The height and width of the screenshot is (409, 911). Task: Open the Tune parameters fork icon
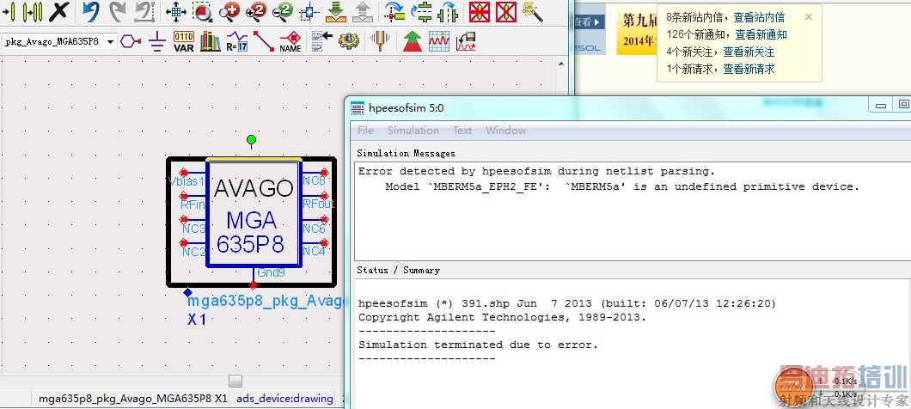pyautogui.click(x=381, y=41)
